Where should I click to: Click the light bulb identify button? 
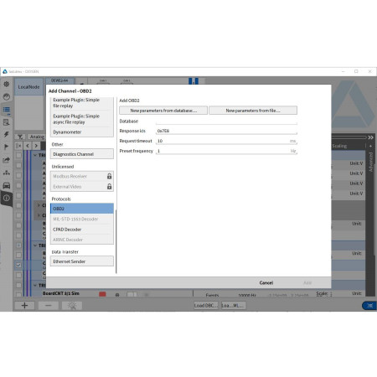[x=72, y=306]
